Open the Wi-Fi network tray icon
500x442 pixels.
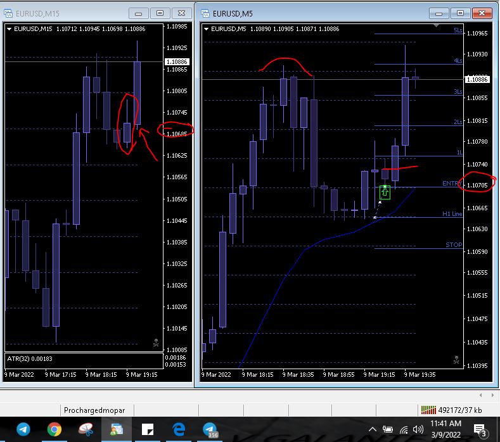pos(404,430)
